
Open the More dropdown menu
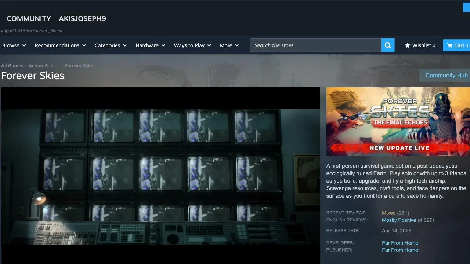tap(229, 45)
